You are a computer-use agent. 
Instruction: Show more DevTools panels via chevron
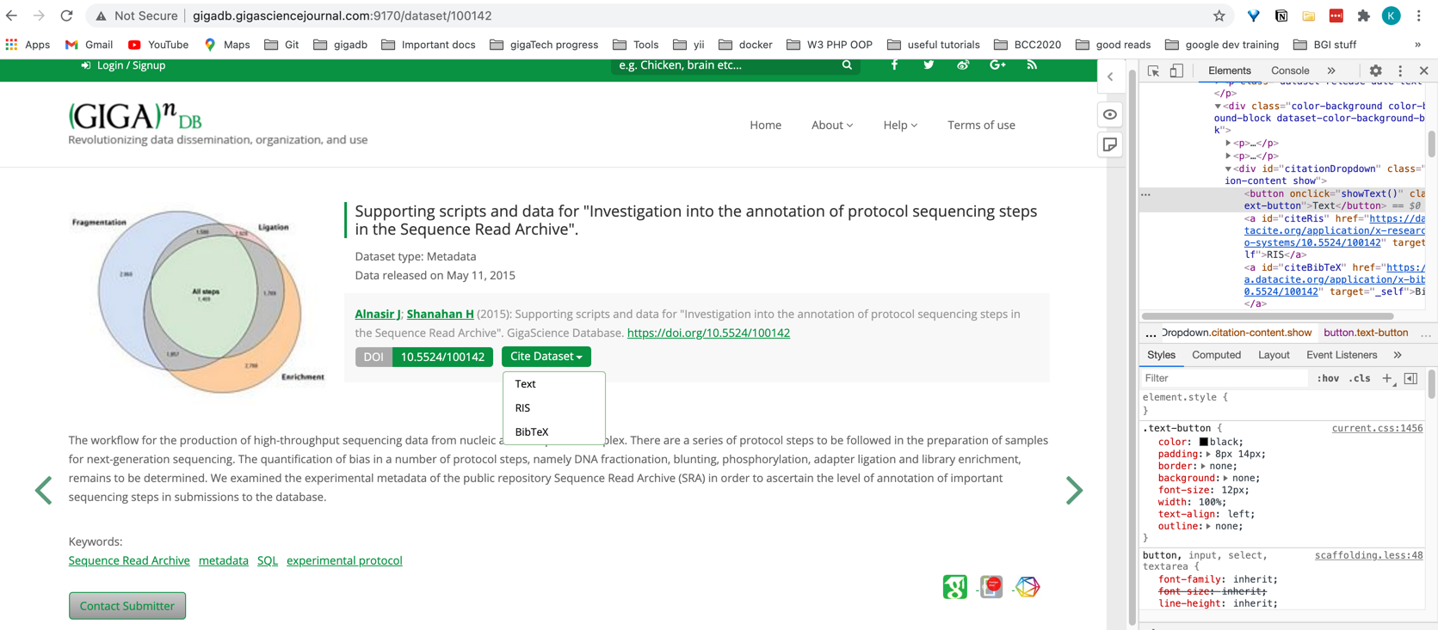tap(1331, 71)
